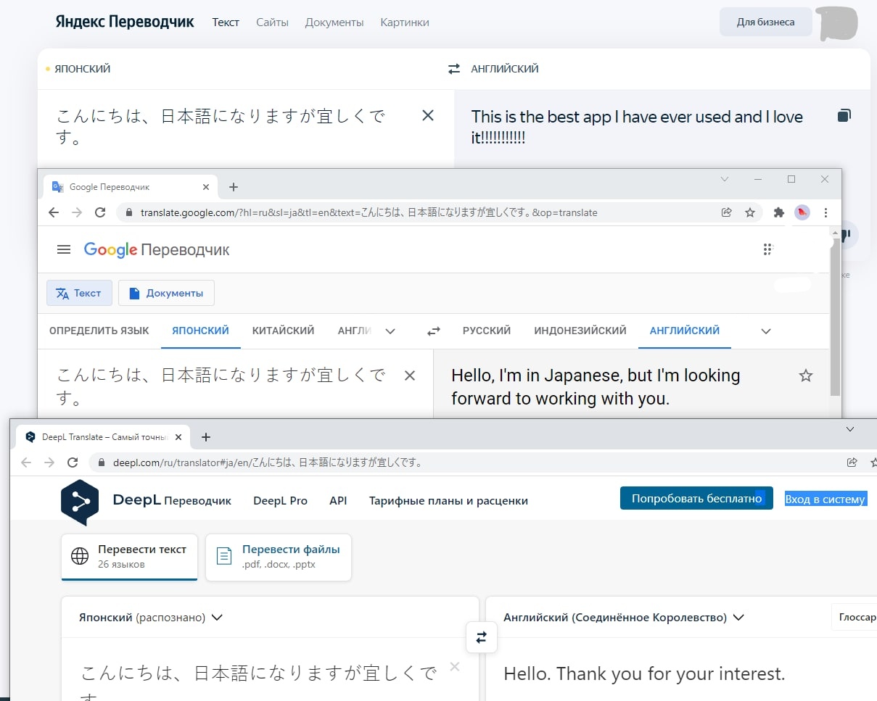This screenshot has width=877, height=701.
Task: View site info lock for deepl.com
Action: click(102, 463)
